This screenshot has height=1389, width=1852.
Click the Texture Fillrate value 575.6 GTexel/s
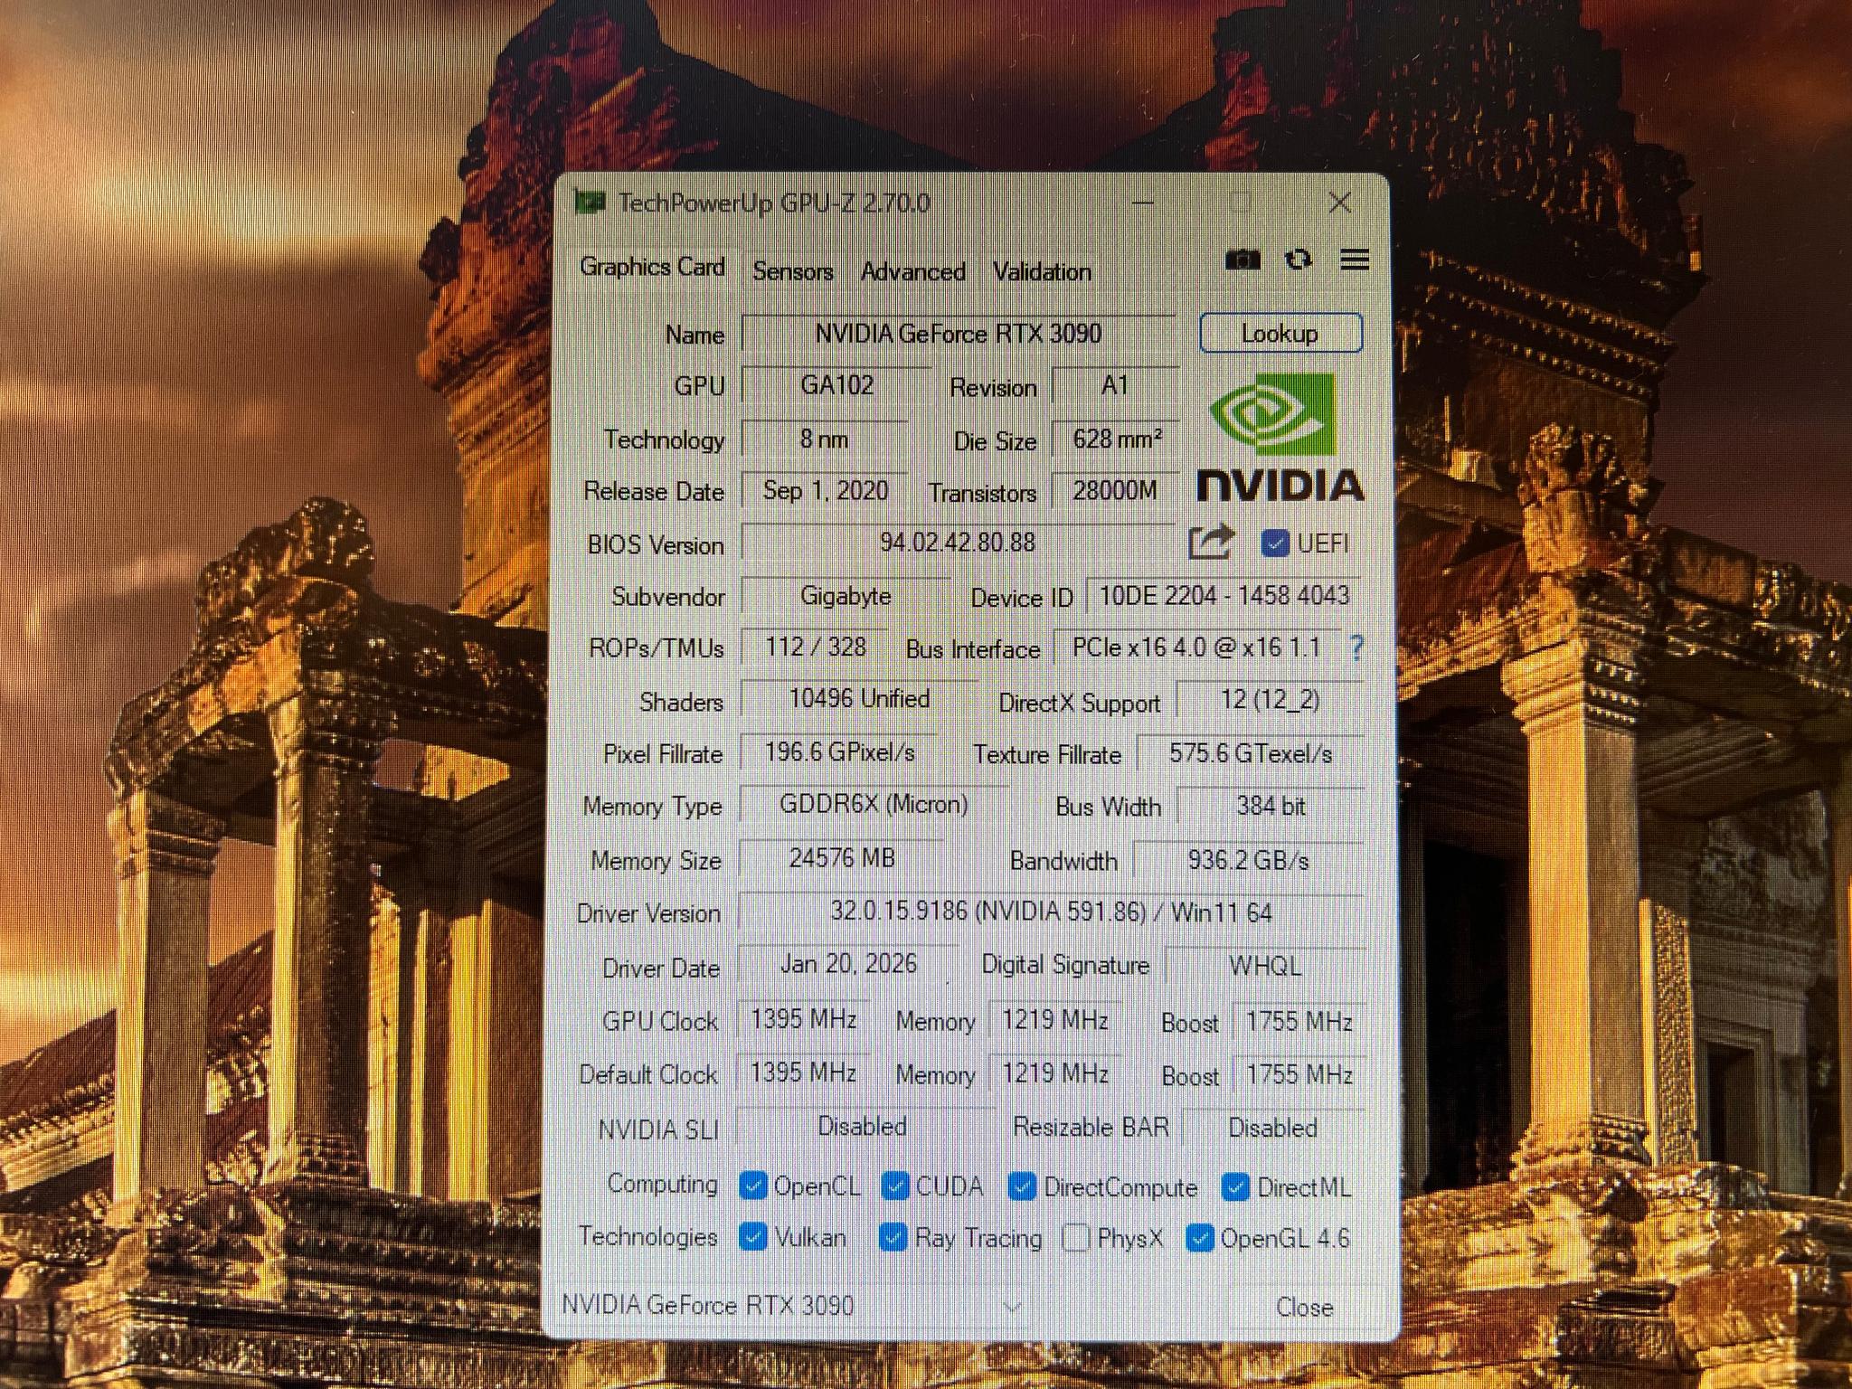pos(1251,753)
